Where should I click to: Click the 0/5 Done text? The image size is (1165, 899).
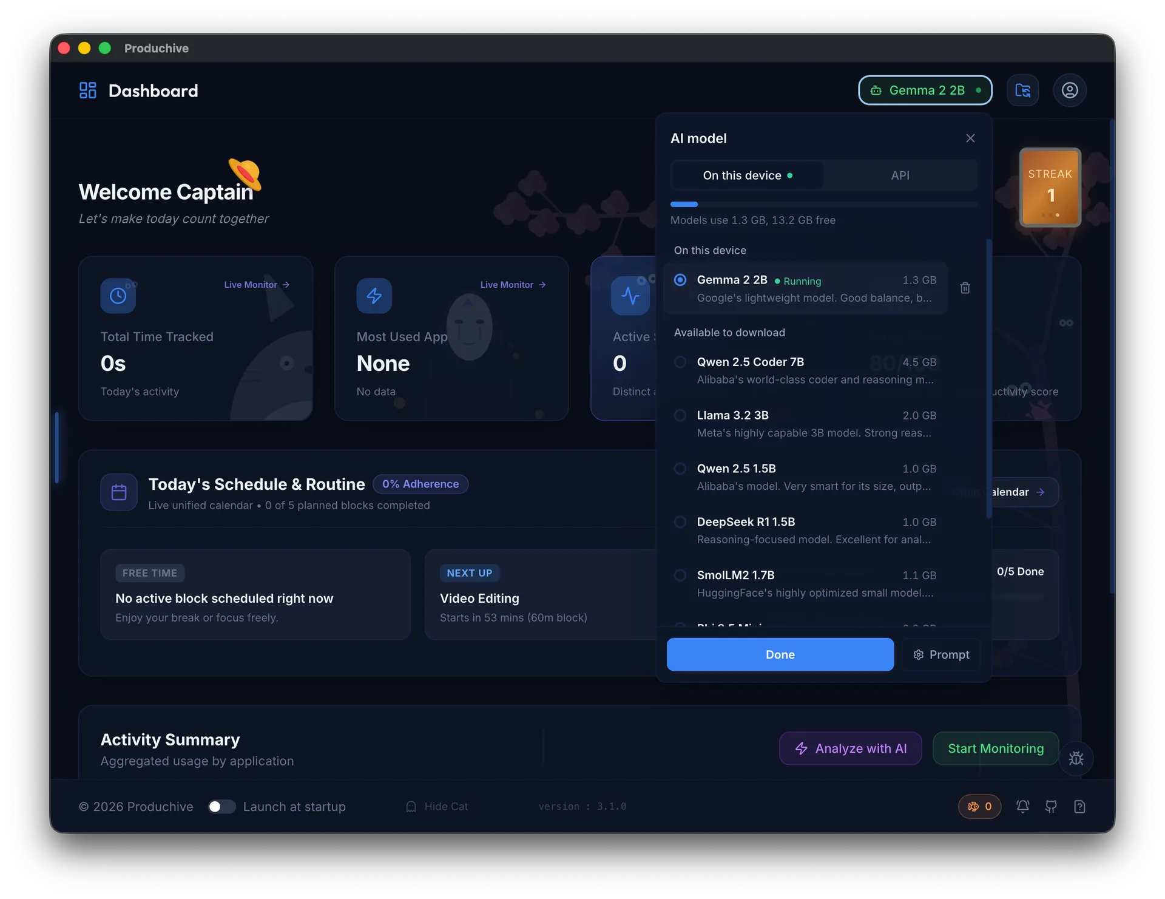[x=1020, y=571]
